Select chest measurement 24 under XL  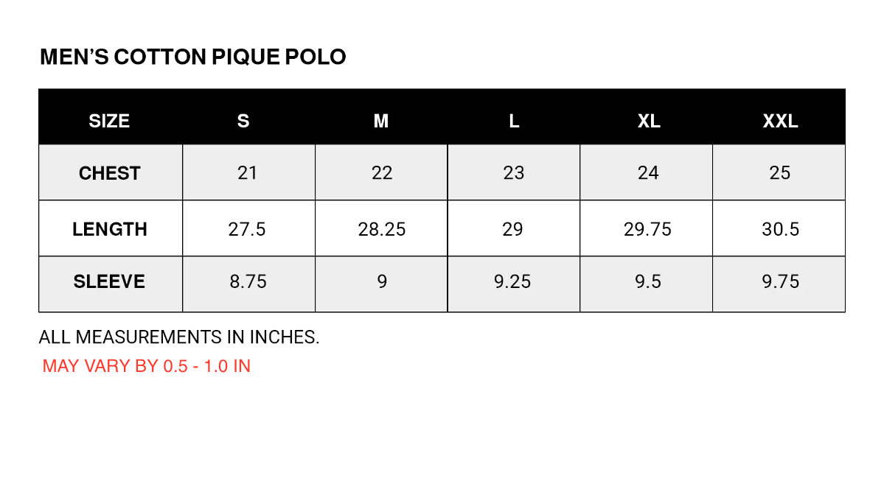tap(648, 173)
